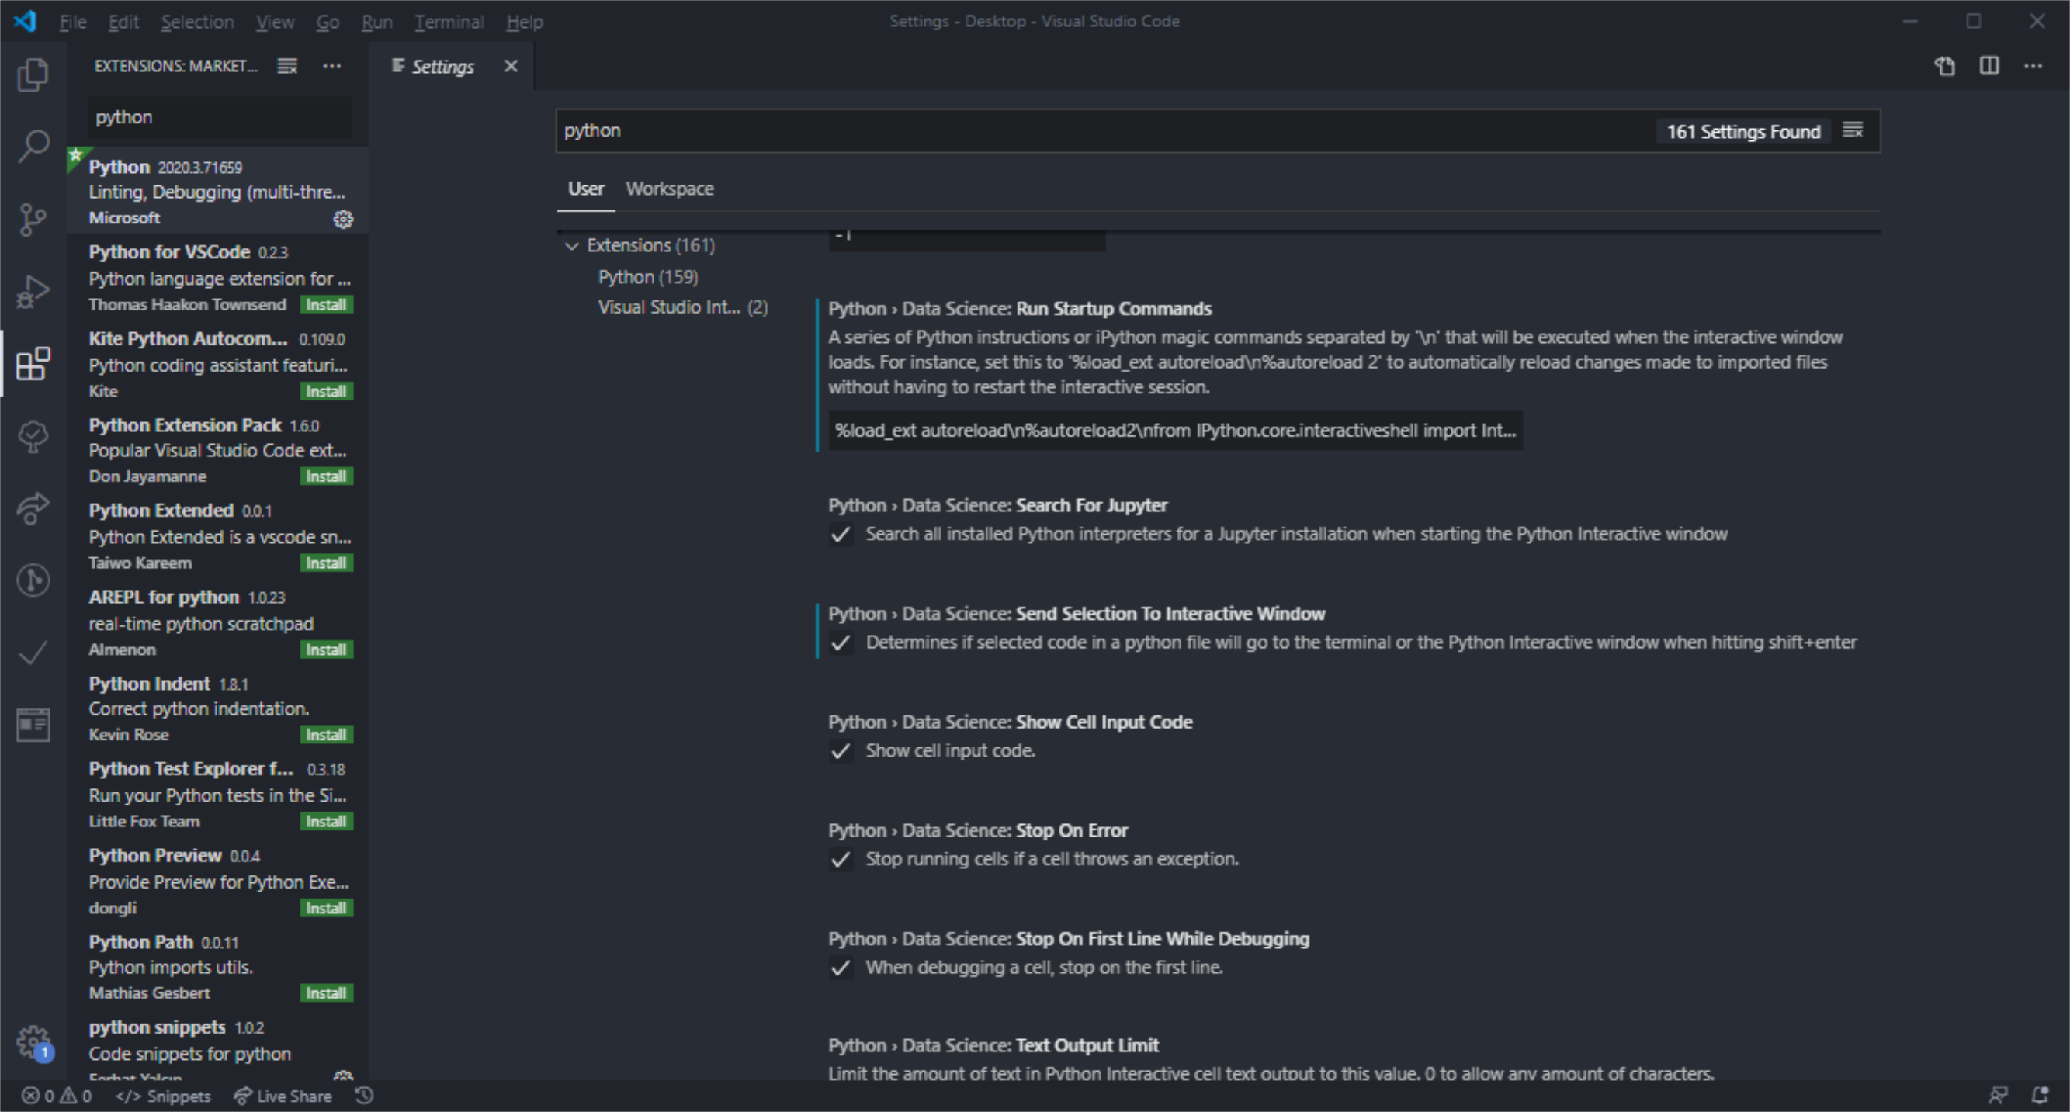Install Kite Python Autocomplete extension
The image size is (2070, 1112).
click(x=326, y=392)
